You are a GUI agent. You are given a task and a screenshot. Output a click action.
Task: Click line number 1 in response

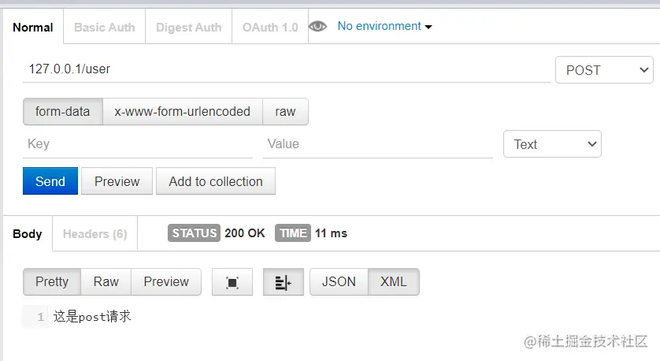tap(40, 317)
